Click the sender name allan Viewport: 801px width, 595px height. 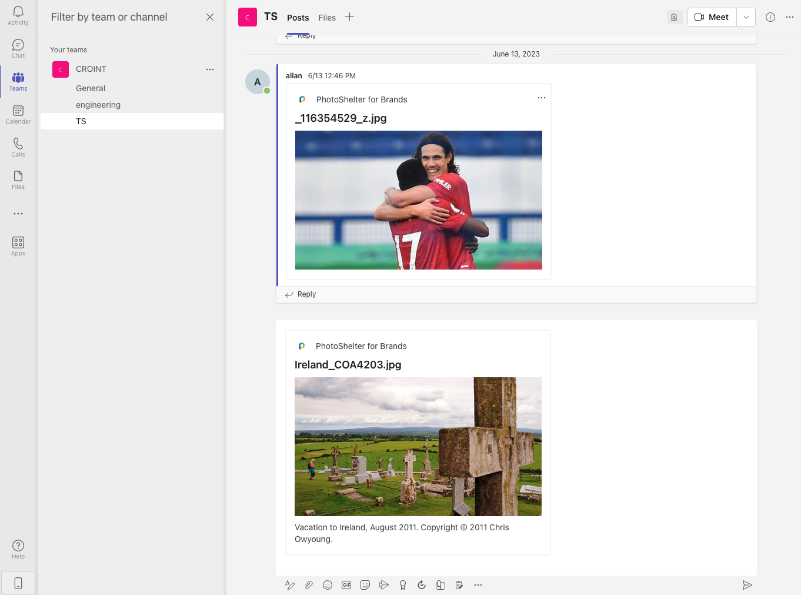coord(294,76)
